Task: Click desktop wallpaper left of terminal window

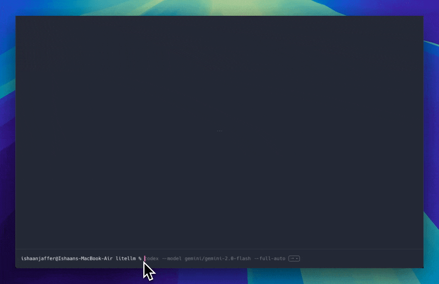Action: [7, 142]
